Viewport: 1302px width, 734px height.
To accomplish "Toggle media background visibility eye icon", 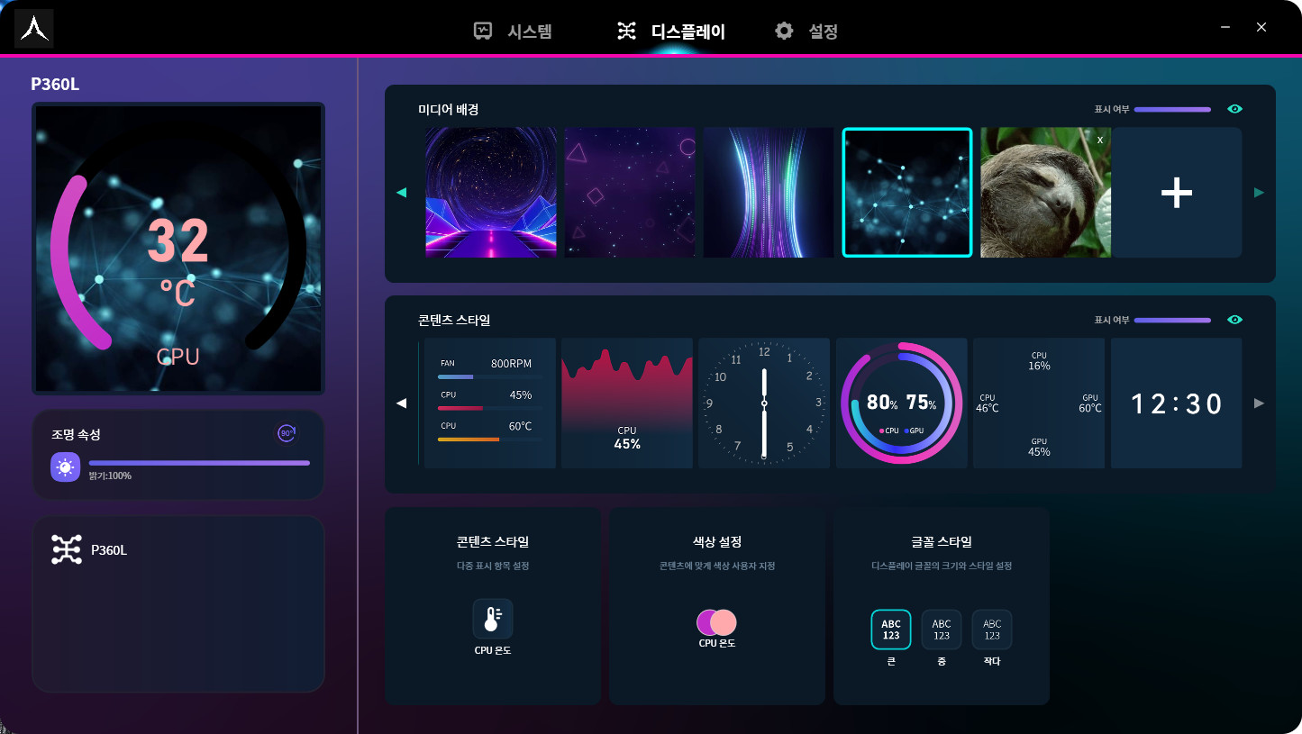I will click(x=1234, y=109).
